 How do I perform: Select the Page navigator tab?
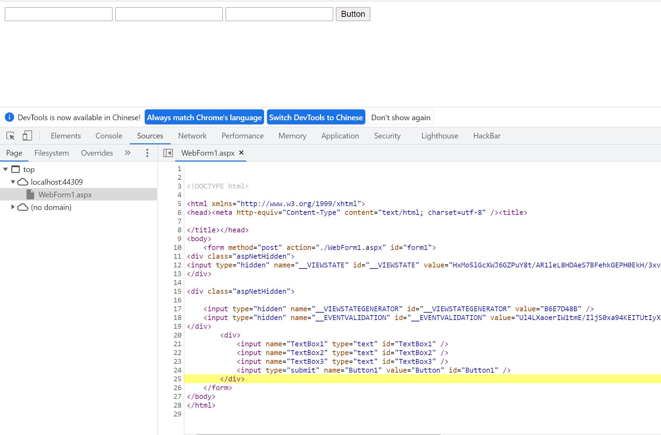(14, 153)
